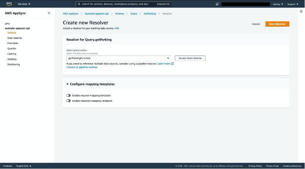Select Monitoring in the sidebar

point(14,64)
